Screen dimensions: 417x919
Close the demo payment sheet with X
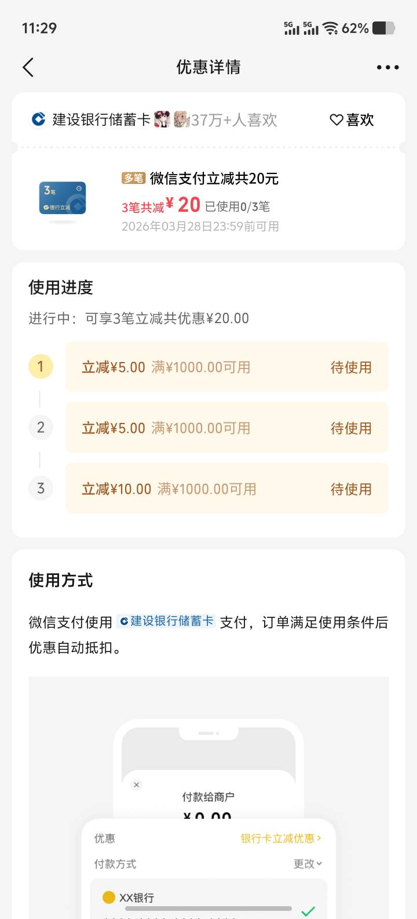pos(137,785)
